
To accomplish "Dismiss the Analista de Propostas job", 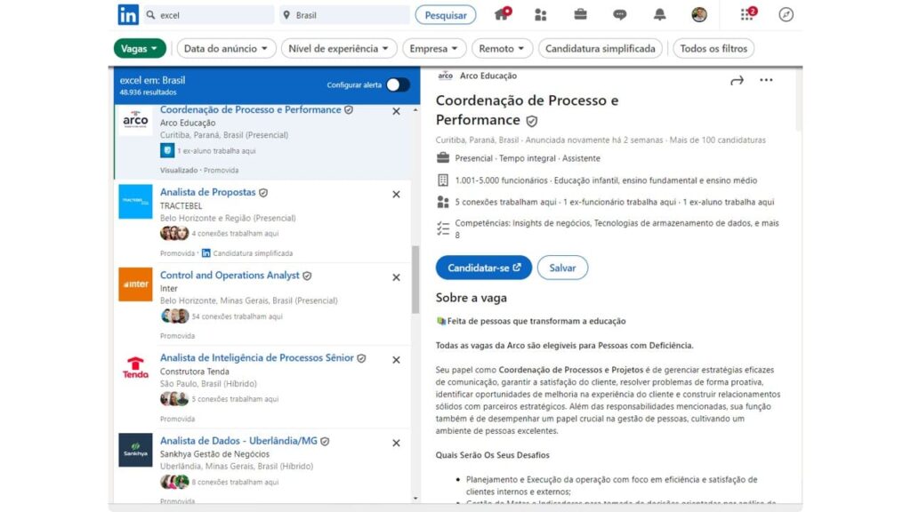I will pyautogui.click(x=396, y=195).
